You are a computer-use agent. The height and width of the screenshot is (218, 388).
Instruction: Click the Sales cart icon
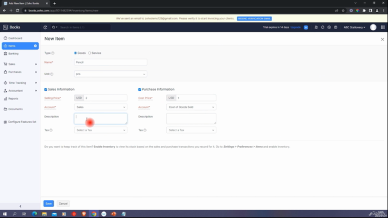tap(5, 64)
